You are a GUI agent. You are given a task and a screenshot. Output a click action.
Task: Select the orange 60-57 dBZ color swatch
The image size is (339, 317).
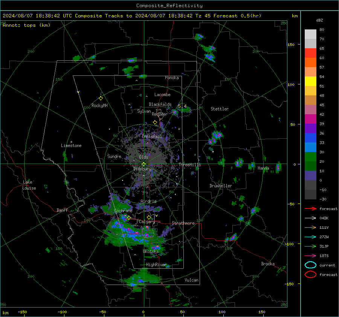coord(310,63)
